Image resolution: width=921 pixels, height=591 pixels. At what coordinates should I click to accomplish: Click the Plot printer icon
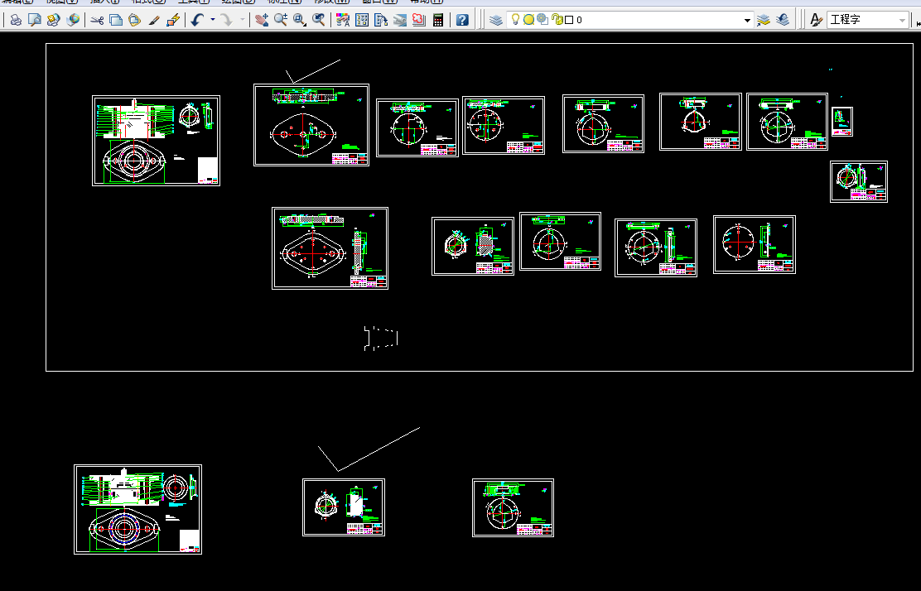tap(16, 20)
